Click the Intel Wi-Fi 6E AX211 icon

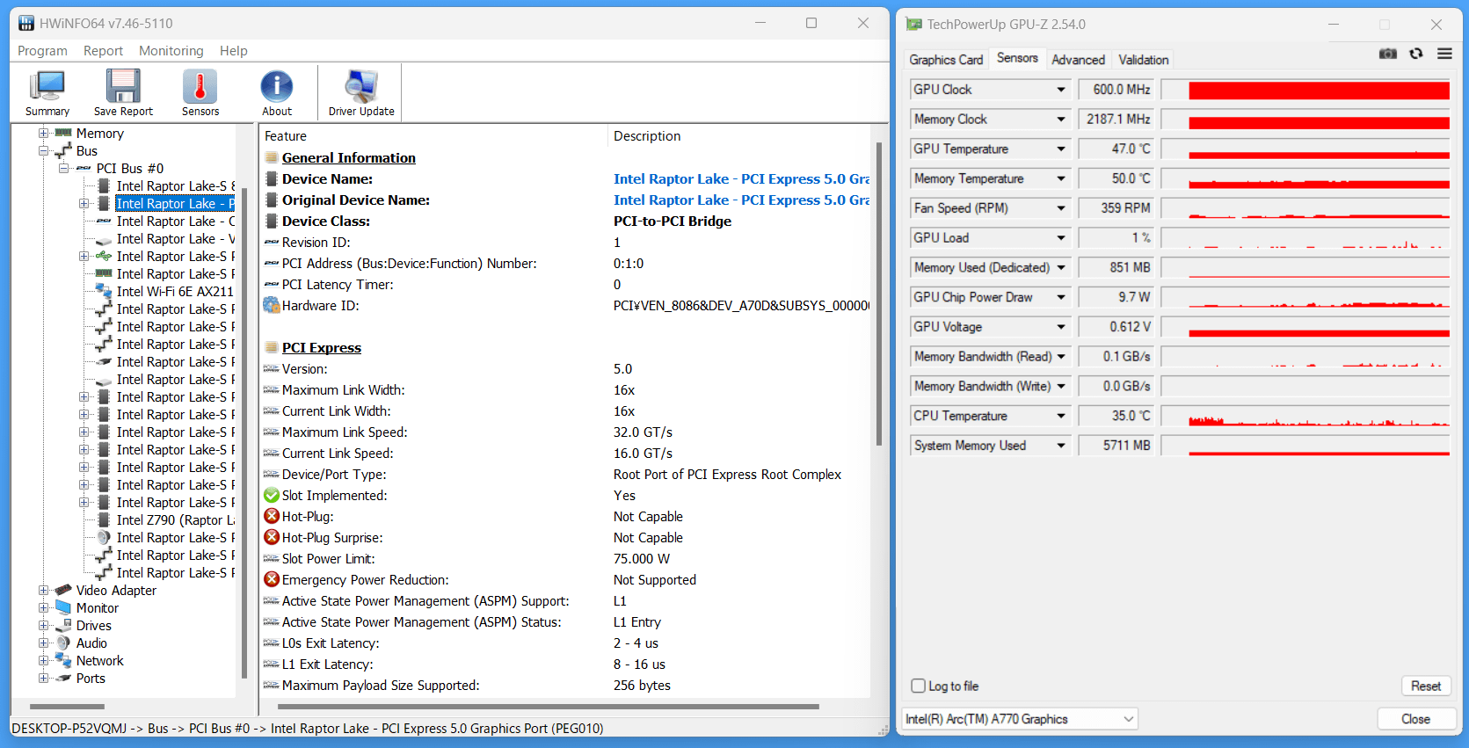[x=104, y=291]
